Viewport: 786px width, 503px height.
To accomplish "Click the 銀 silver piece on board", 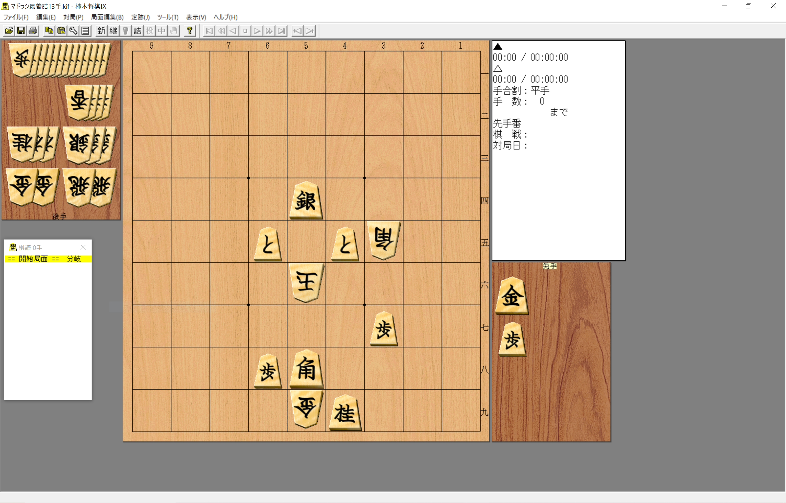I will click(x=306, y=201).
